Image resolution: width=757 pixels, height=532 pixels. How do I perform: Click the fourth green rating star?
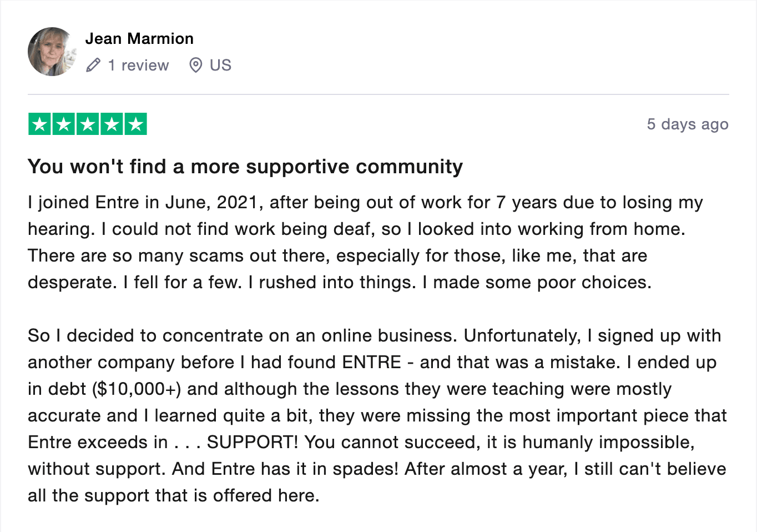(x=112, y=124)
